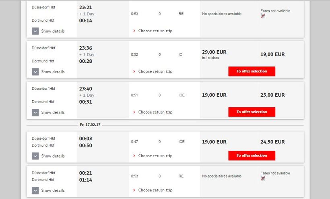Screen dimensions: 330x199
Task: Click the unavailable cart icon for 00:21 train
Action: [263, 178]
